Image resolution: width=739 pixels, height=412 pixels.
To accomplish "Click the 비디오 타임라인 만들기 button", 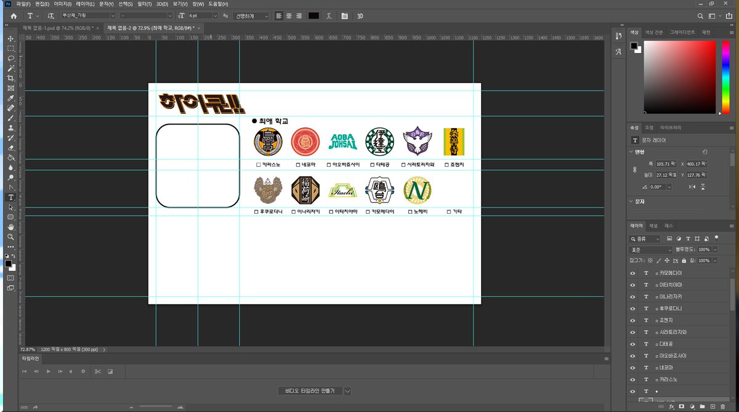I will tap(310, 391).
